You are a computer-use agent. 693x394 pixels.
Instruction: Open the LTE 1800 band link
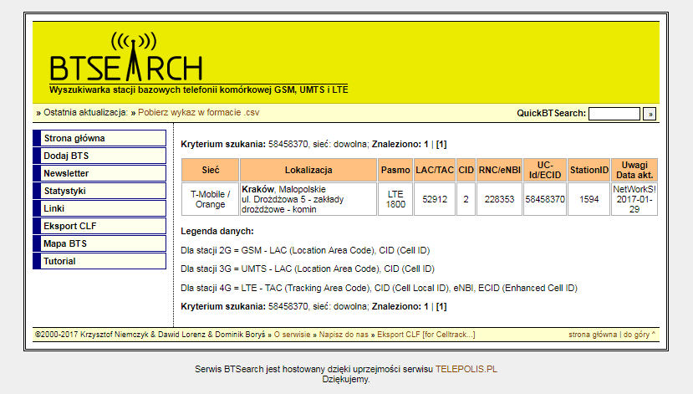coord(395,199)
